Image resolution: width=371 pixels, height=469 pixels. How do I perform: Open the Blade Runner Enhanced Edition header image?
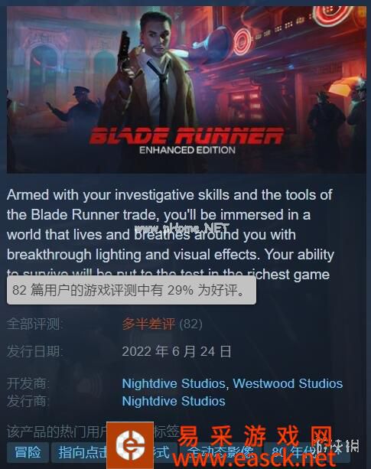tap(187, 90)
